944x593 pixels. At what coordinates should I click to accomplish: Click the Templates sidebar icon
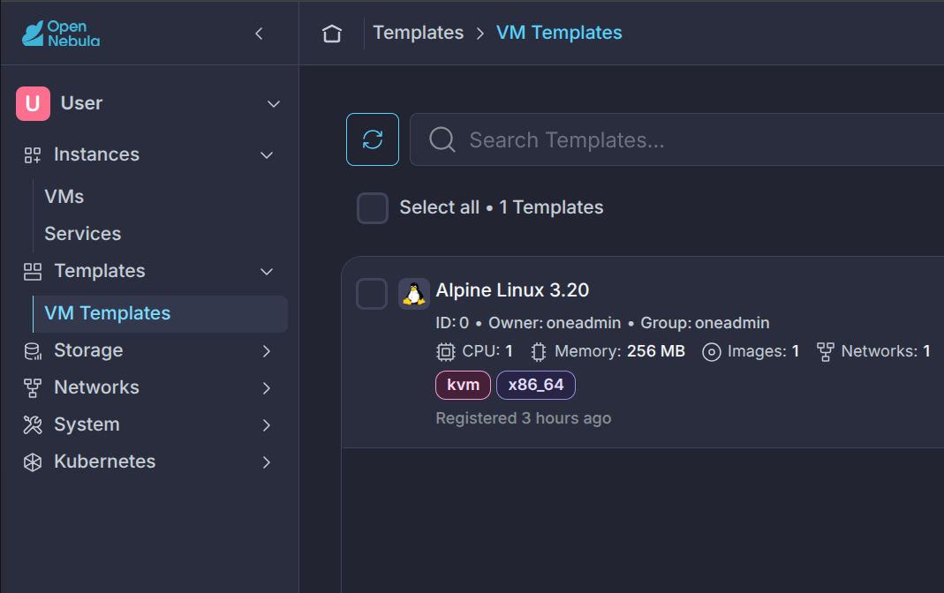[33, 272]
